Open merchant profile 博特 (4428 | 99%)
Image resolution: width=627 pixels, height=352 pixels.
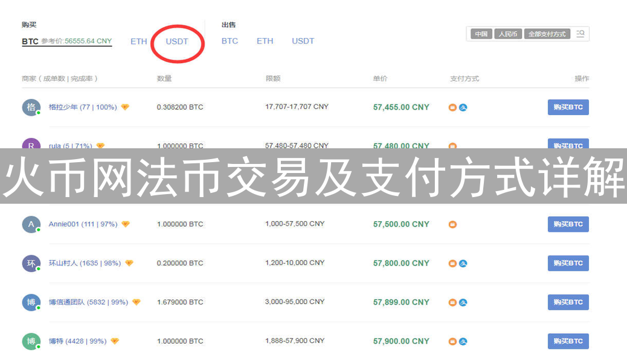pos(77,341)
